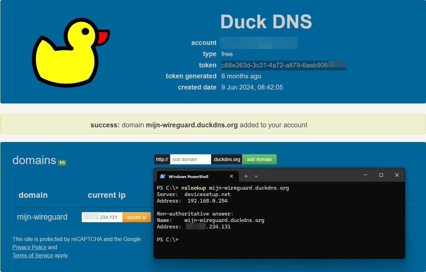
Task: Click the 1/5 domains count badge
Action: pos(62,163)
